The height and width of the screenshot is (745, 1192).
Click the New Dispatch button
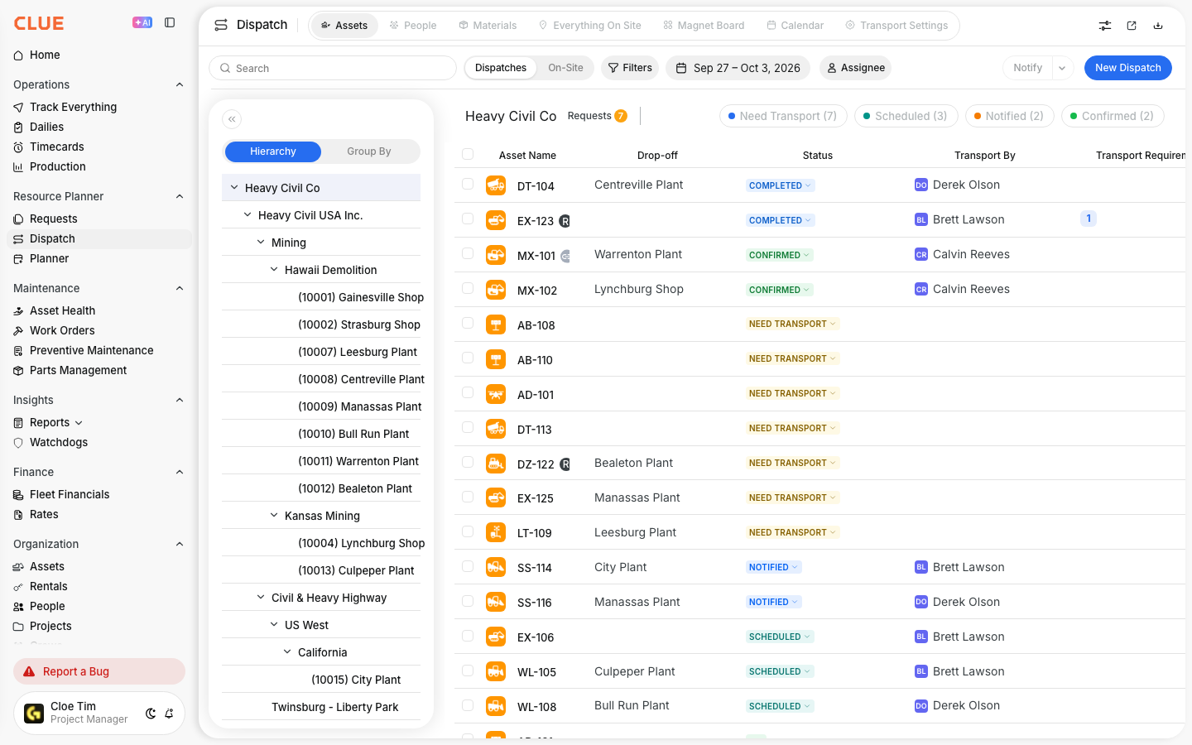pos(1128,68)
